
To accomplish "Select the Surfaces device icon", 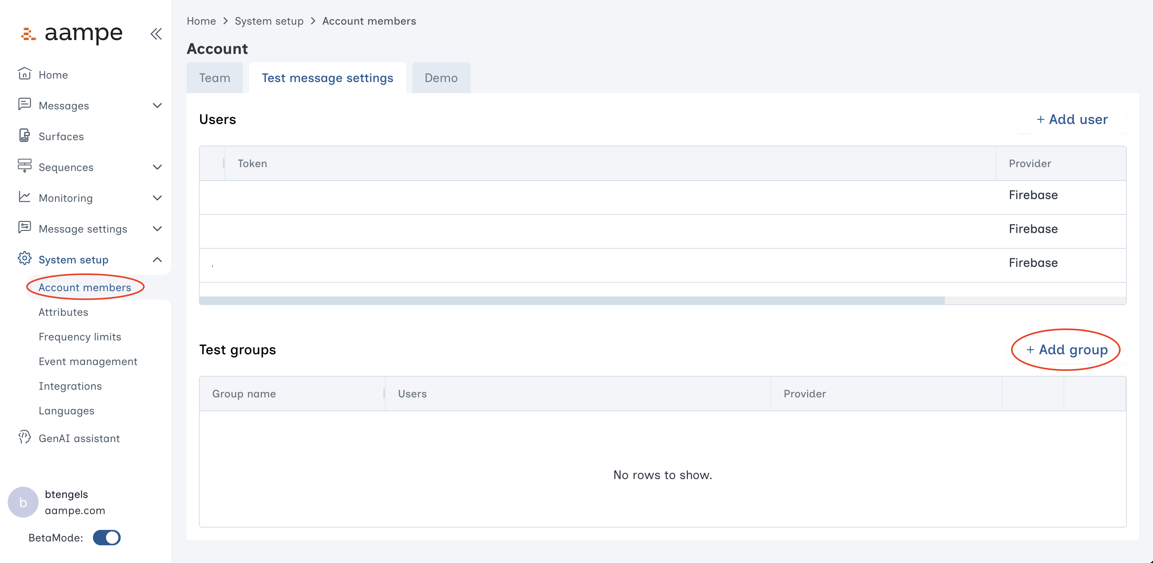I will [x=25, y=136].
